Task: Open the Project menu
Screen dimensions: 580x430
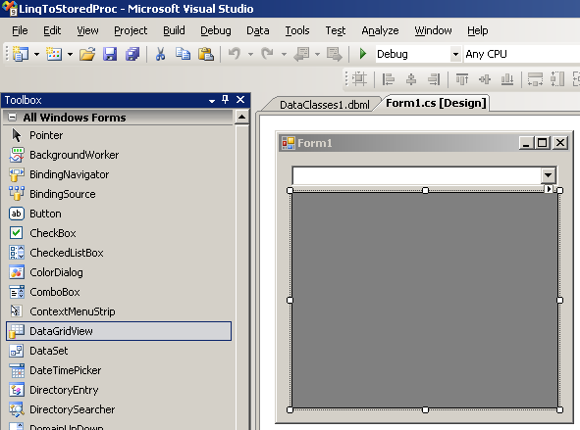Action: (x=131, y=30)
